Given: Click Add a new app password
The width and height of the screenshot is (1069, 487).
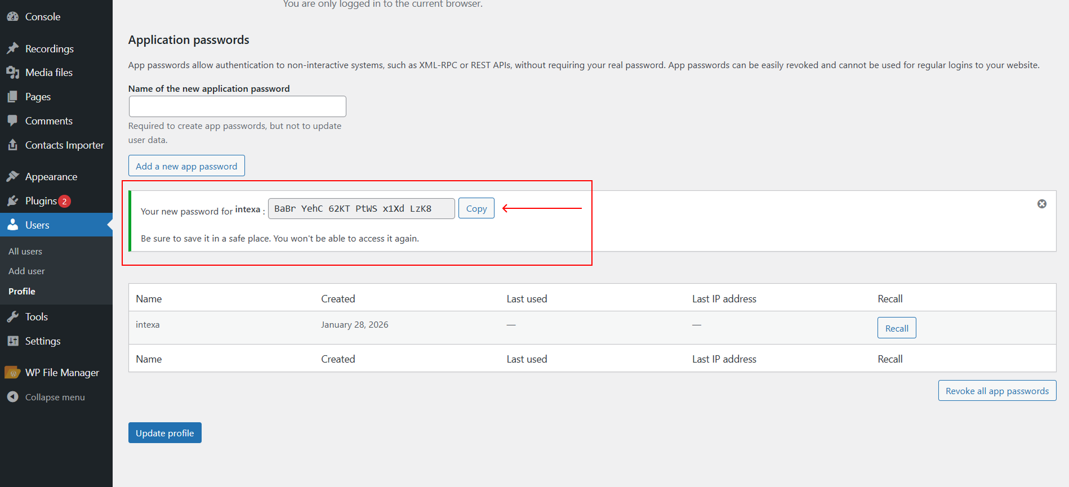Looking at the screenshot, I should click(x=186, y=166).
